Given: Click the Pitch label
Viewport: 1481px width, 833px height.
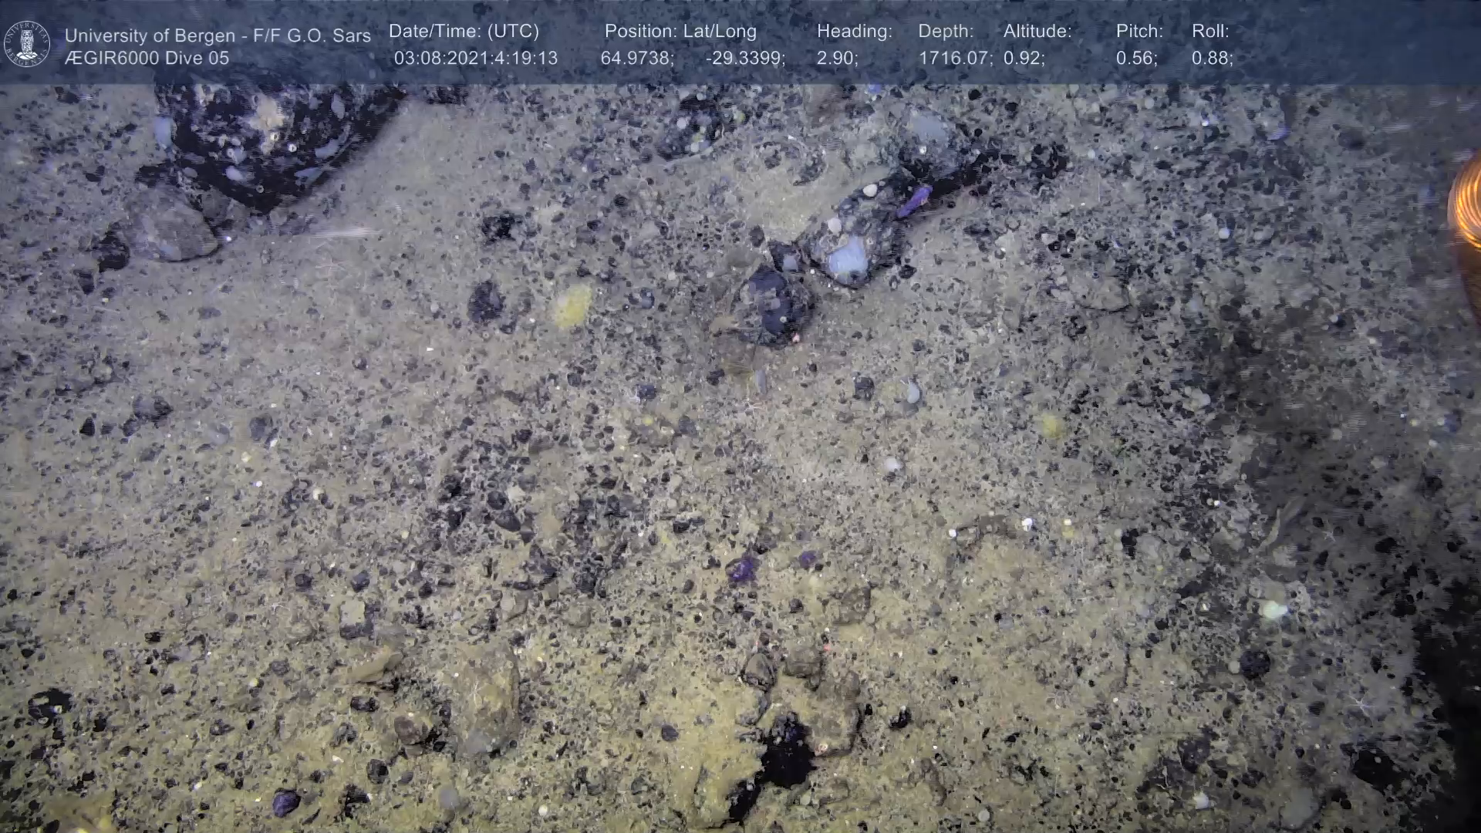Looking at the screenshot, I should point(1139,32).
